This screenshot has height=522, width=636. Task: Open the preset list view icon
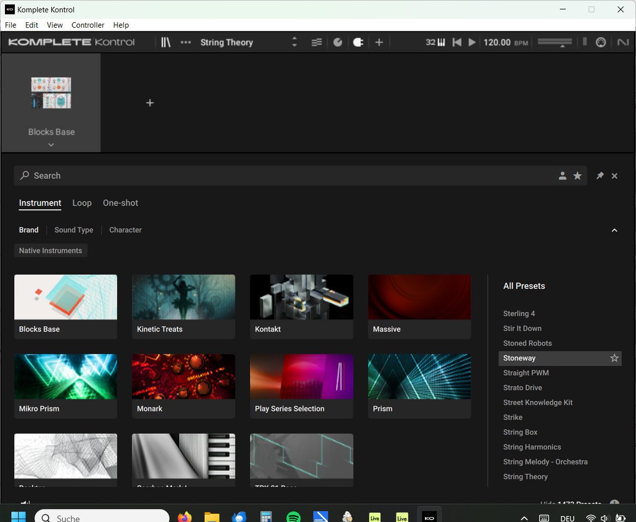317,42
